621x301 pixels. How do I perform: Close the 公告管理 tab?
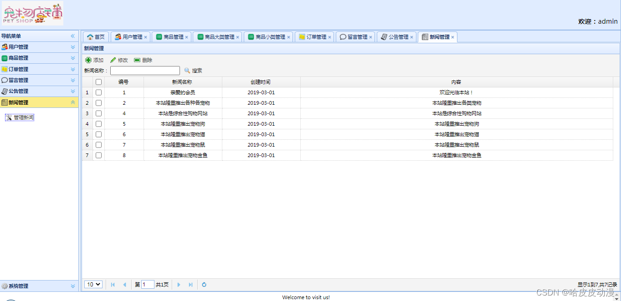[x=412, y=37]
